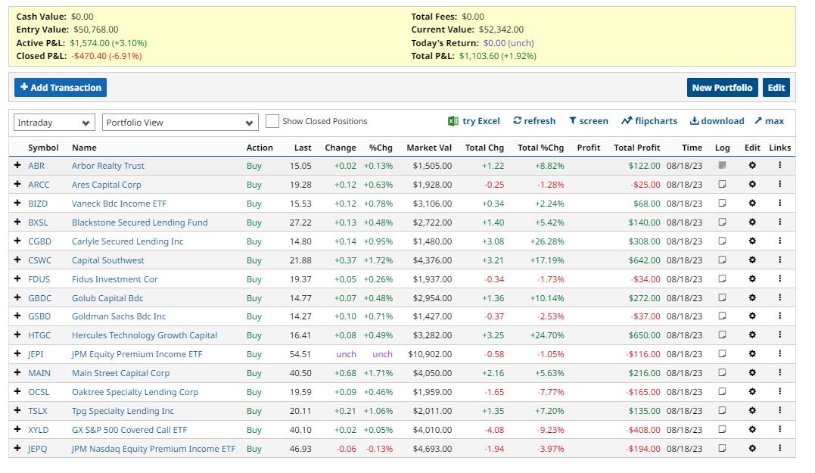The image size is (815, 473).
Task: Sort by the Last column header
Action: tap(303, 148)
